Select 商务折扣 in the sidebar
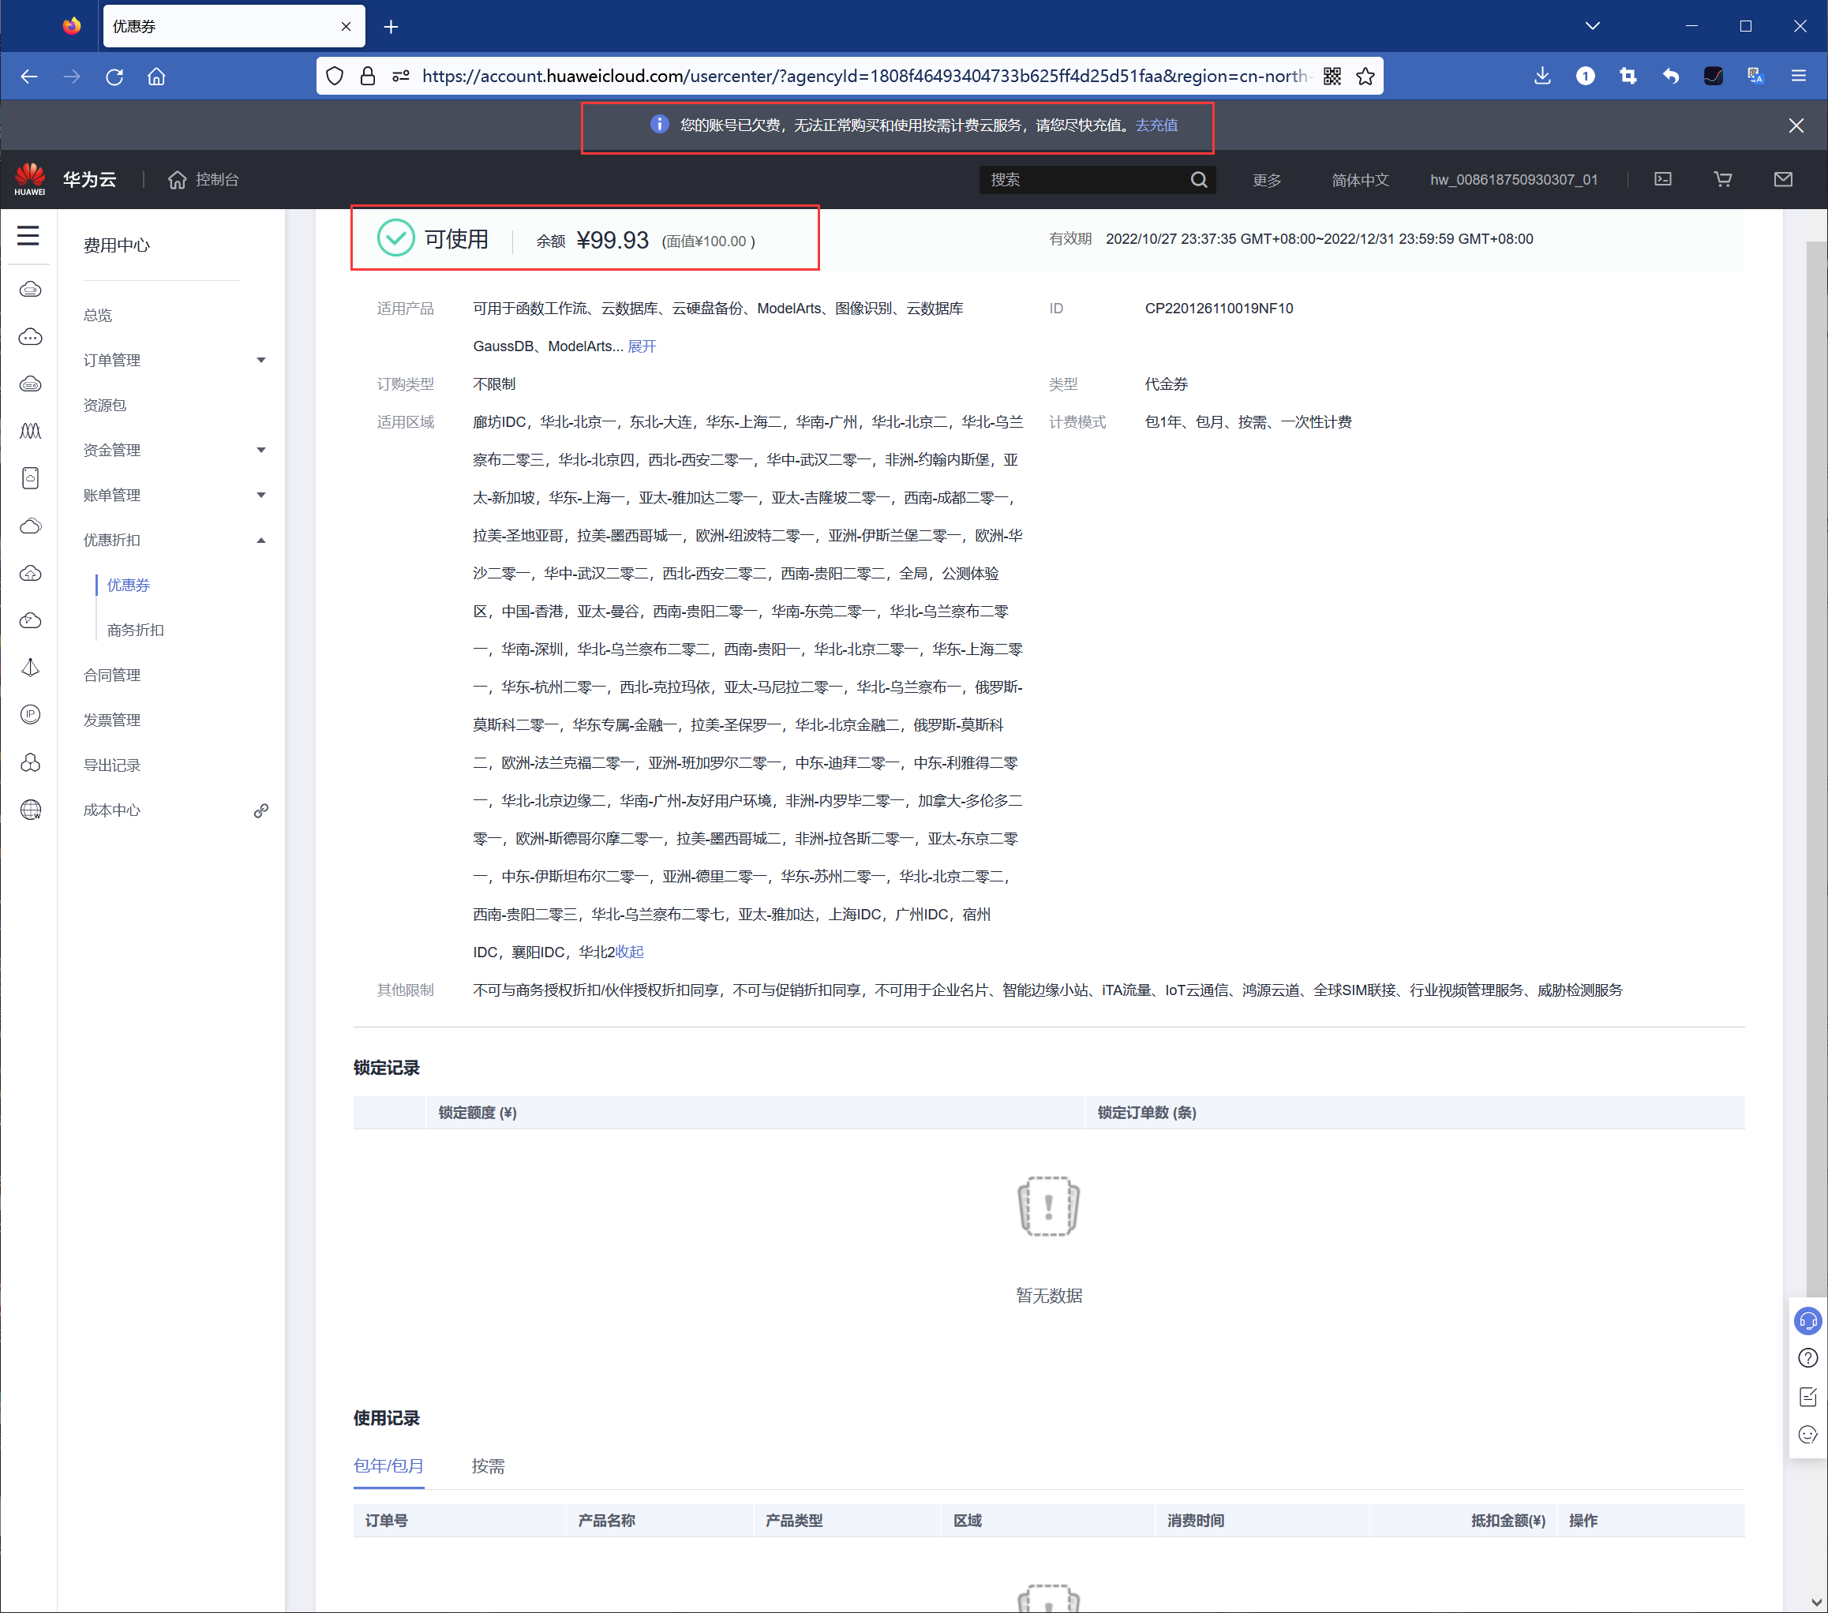 pyautogui.click(x=136, y=631)
